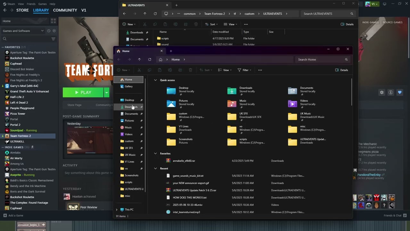Viewport: 410px width, 231px height.
Task: Open the Team Fortress 2 settings gear
Action: click(382, 92)
